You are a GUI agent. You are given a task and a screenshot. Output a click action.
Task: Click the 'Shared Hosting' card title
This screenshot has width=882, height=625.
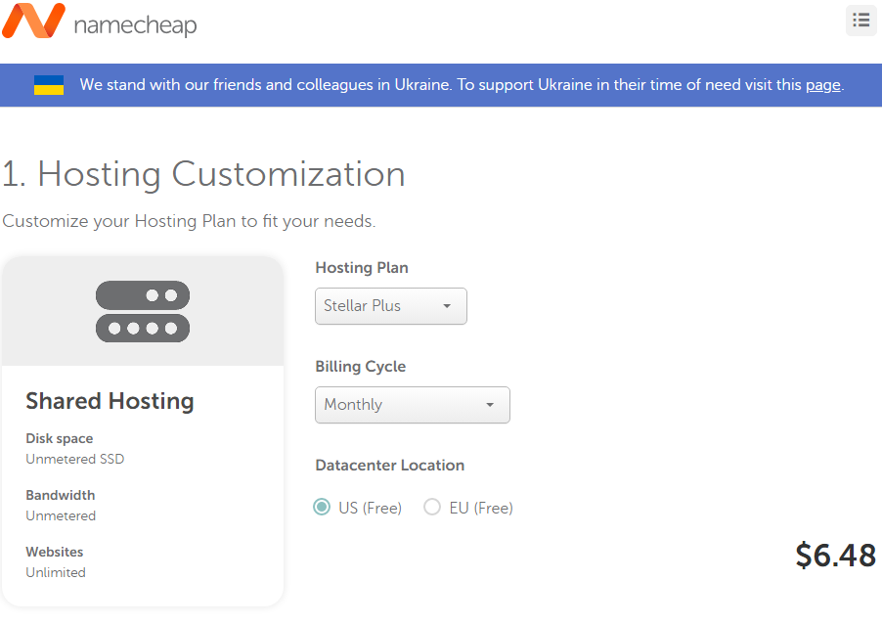point(110,401)
